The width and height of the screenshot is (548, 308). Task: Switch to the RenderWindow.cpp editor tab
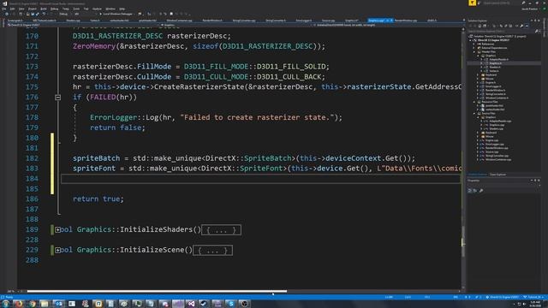405,21
